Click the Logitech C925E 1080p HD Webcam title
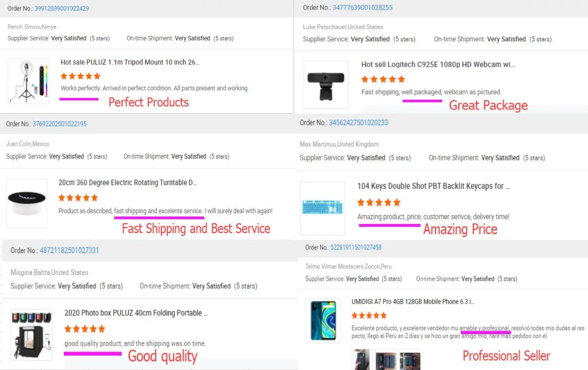The width and height of the screenshot is (588, 370). coord(438,64)
